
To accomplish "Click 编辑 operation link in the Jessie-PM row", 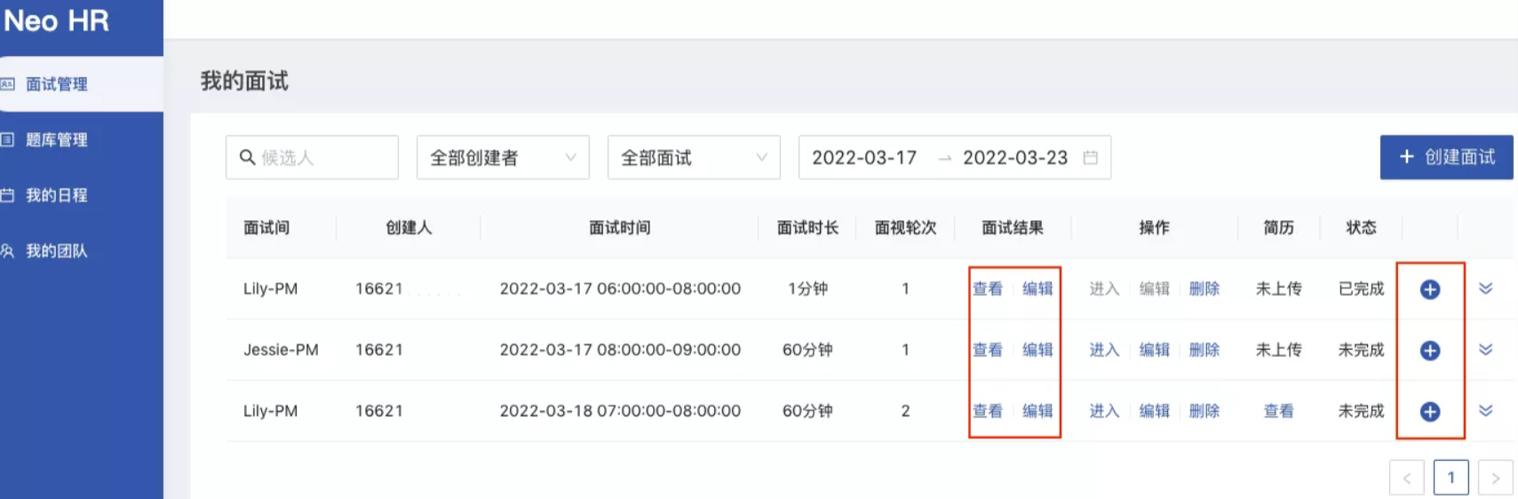I will click(x=1155, y=350).
